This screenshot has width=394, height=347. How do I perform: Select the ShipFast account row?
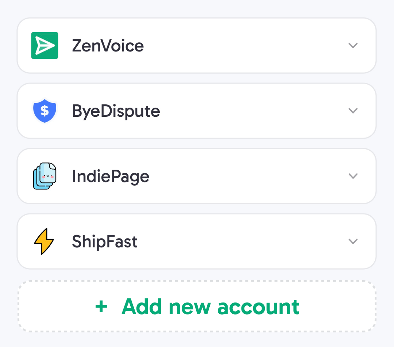click(x=197, y=241)
